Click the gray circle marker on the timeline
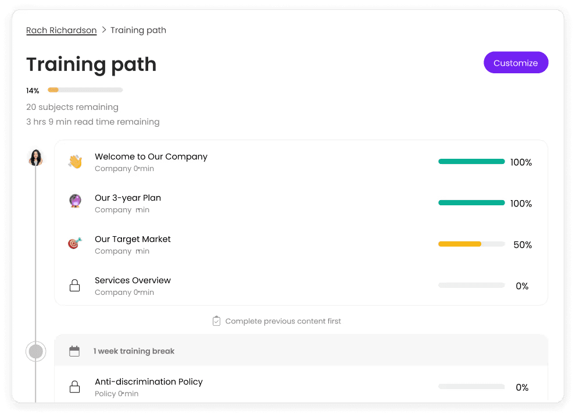Image resolution: width=576 pixels, height=417 pixels. click(35, 351)
